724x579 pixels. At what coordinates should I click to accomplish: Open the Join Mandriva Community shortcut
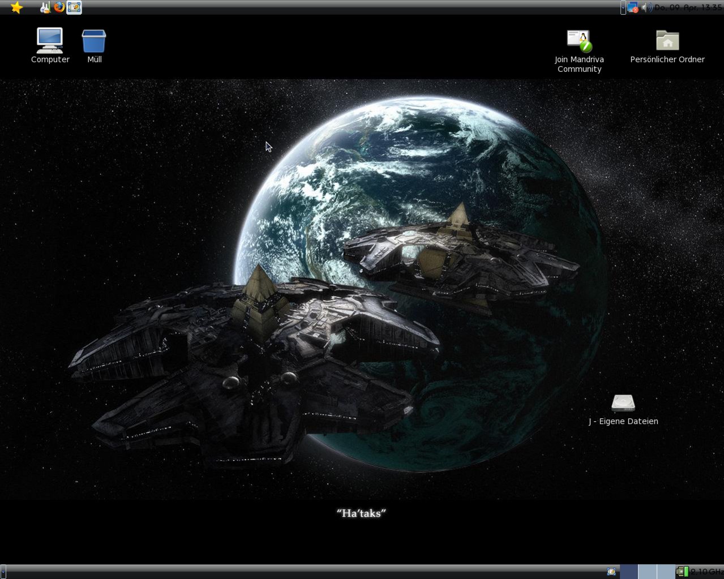click(x=579, y=41)
